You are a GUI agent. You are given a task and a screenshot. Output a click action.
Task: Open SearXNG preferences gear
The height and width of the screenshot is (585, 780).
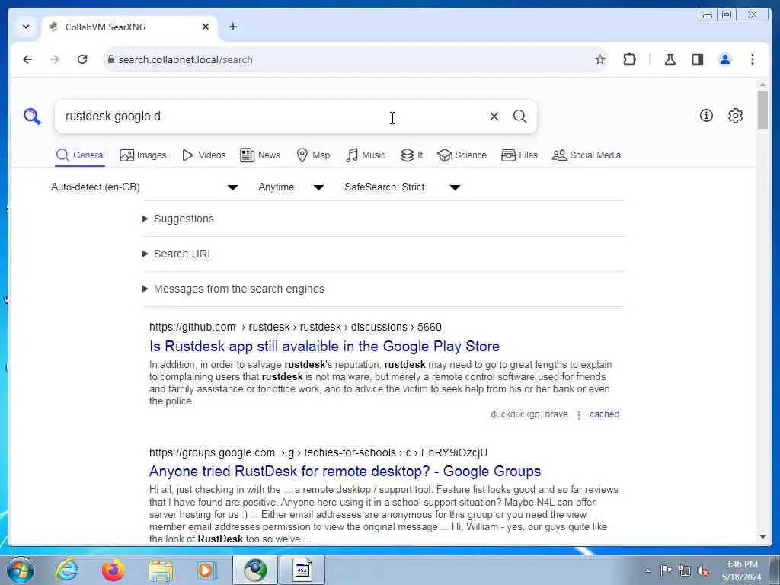tap(736, 116)
